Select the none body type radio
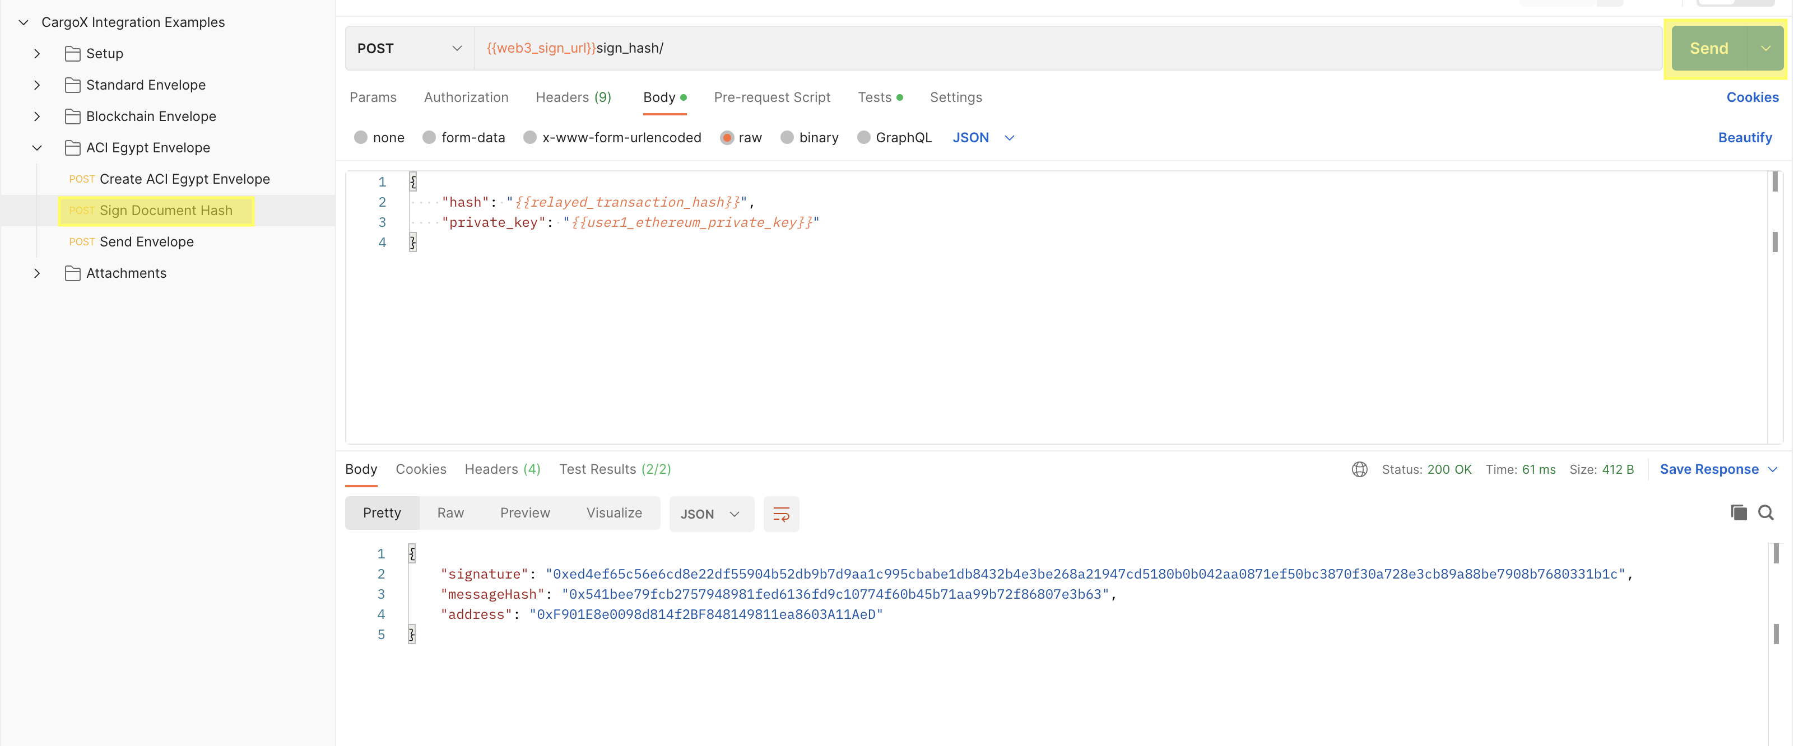The image size is (1794, 746). 361,138
